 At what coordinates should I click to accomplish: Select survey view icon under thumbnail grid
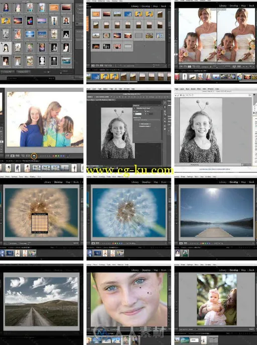click(x=106, y=66)
